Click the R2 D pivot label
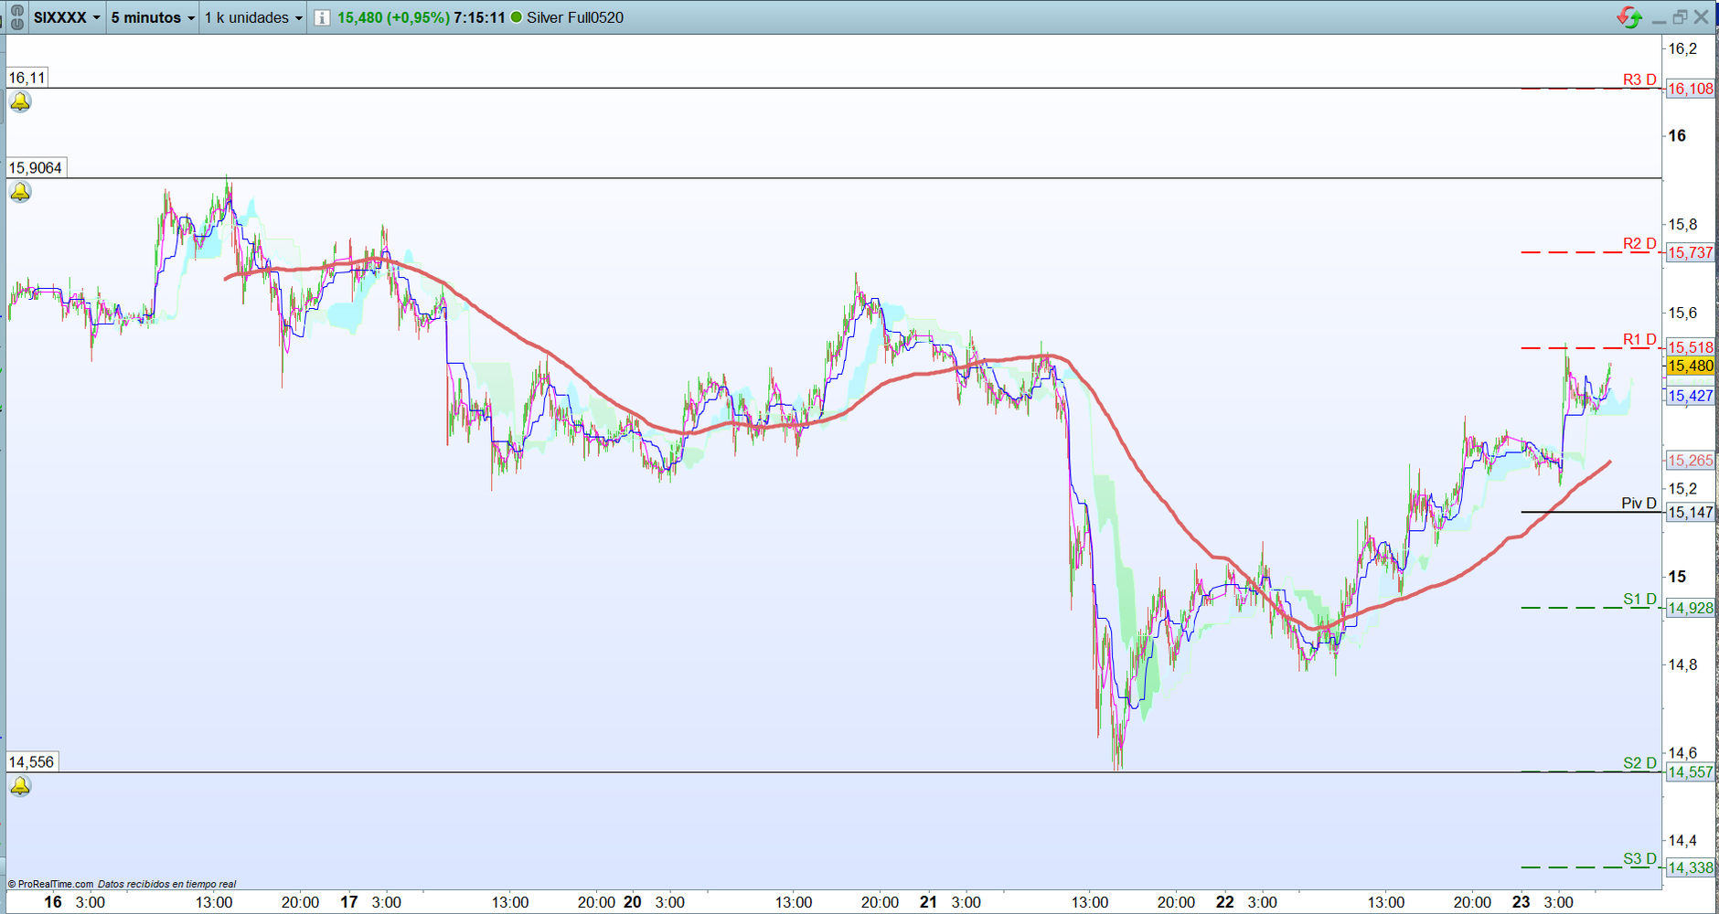1719x914 pixels. pos(1639,243)
